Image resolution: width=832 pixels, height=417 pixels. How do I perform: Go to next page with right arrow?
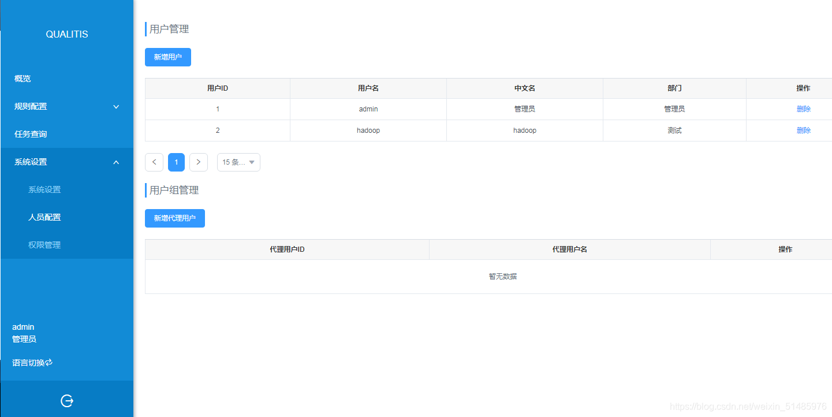pos(199,162)
